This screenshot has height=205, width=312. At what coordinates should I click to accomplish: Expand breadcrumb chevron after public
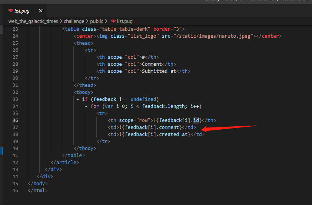coord(106,21)
